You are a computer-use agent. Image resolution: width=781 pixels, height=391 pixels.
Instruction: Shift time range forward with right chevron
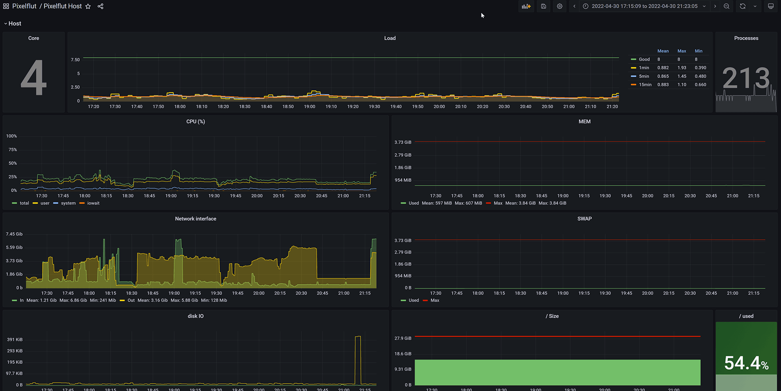coord(715,6)
